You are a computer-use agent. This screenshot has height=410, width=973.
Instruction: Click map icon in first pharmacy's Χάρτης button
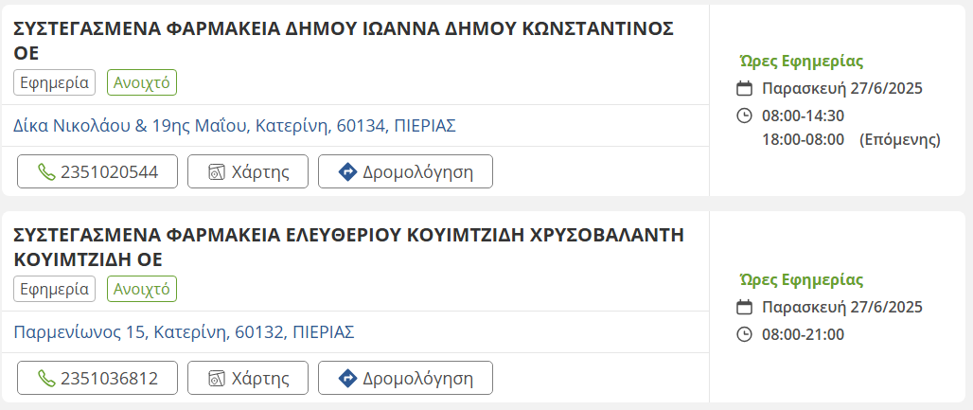pos(217,172)
